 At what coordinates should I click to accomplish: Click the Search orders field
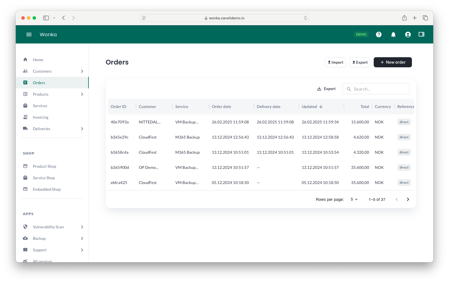tap(376, 89)
